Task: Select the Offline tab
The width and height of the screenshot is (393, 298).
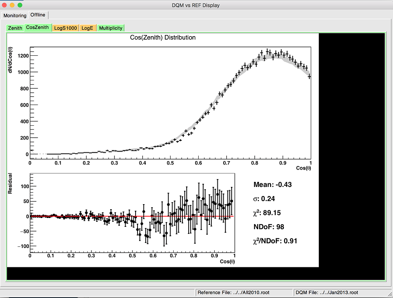Action: coord(38,15)
